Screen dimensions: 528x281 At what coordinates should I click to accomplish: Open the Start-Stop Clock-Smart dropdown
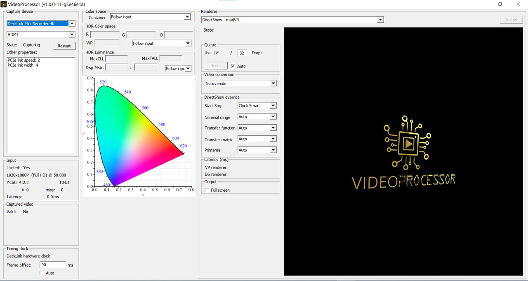pyautogui.click(x=257, y=106)
